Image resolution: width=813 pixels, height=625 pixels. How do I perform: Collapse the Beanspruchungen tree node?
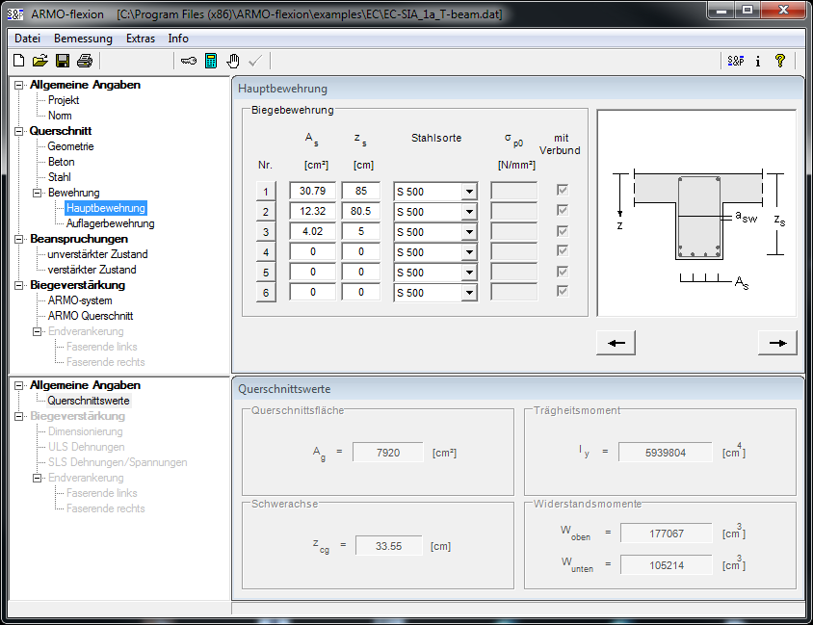pyautogui.click(x=19, y=239)
